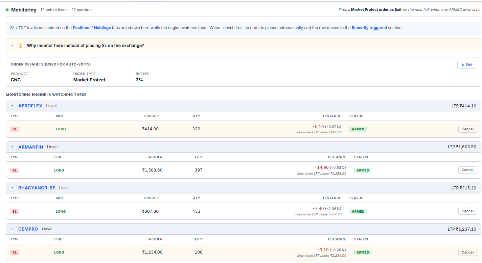Click the CEMPRO trigger price ₹1,234.00
The image size is (482, 263).
152,252
